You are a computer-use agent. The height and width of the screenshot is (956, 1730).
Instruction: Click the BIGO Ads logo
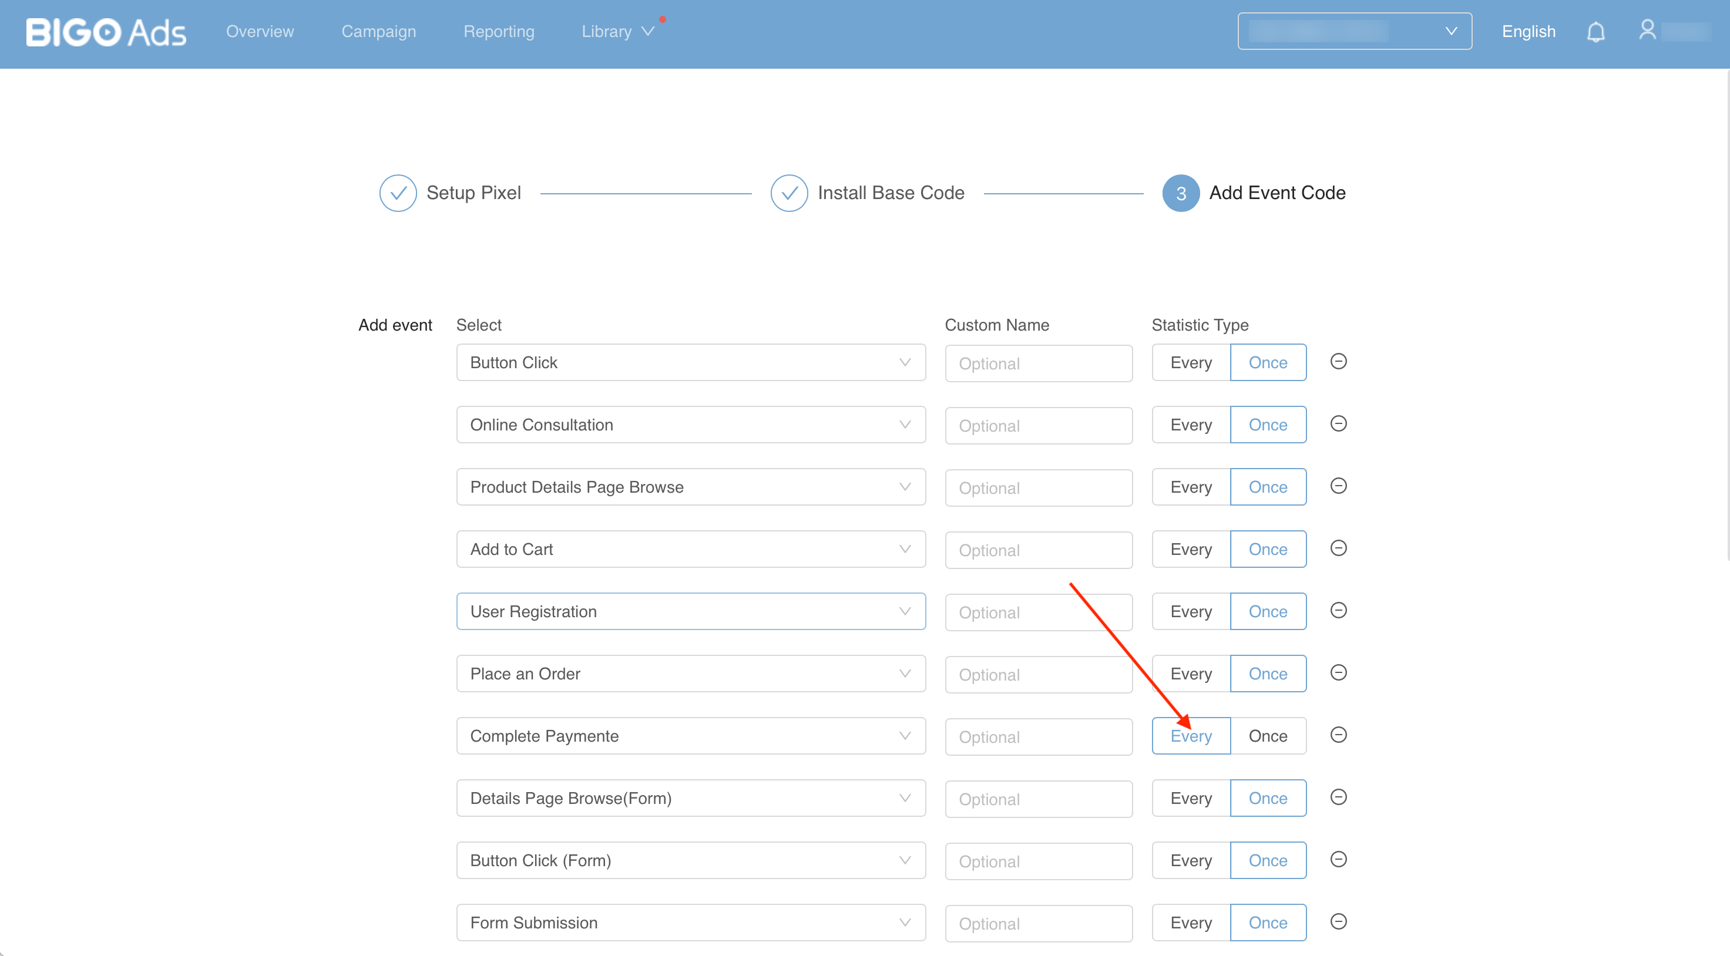point(105,32)
